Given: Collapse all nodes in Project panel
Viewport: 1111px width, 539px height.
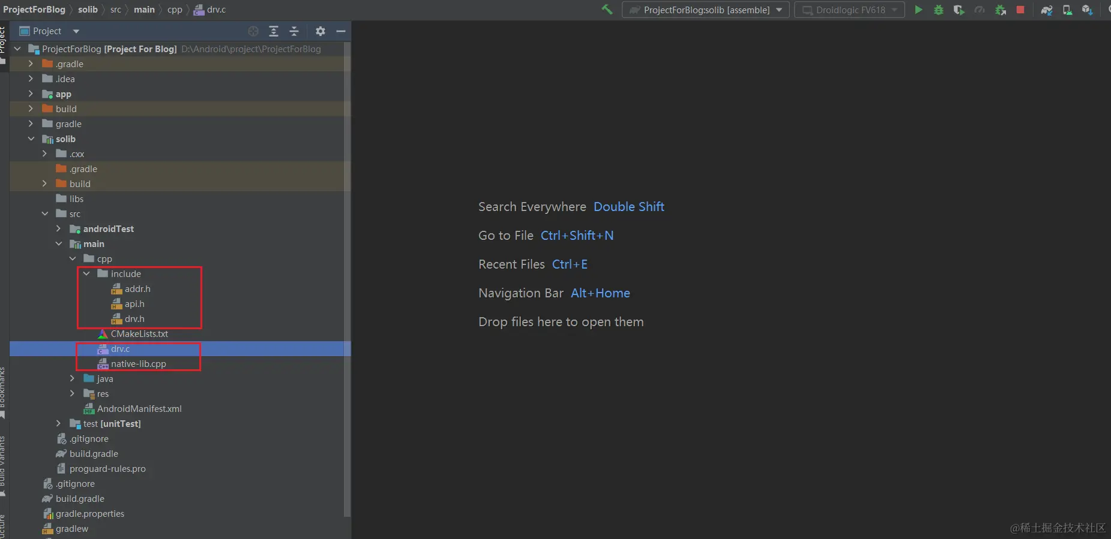Looking at the screenshot, I should click(x=294, y=31).
